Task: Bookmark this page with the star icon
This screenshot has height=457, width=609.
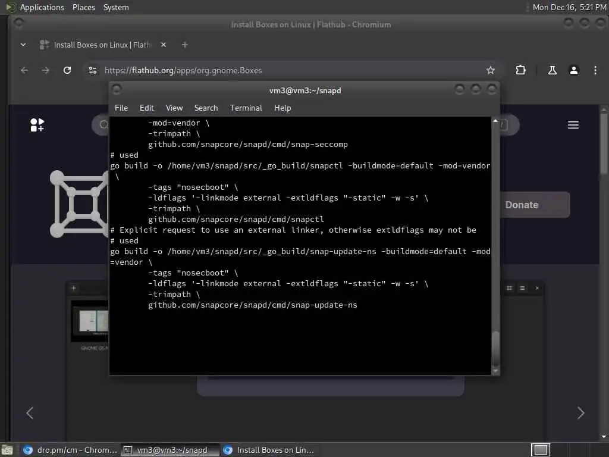Action: pyautogui.click(x=491, y=70)
